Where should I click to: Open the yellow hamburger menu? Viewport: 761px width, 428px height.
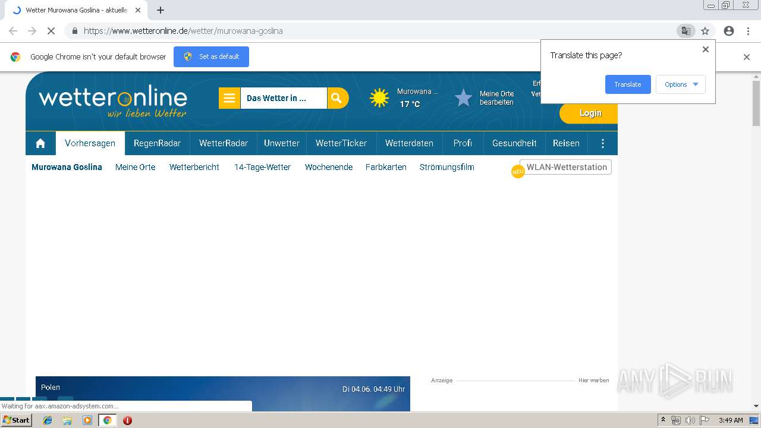(229, 98)
